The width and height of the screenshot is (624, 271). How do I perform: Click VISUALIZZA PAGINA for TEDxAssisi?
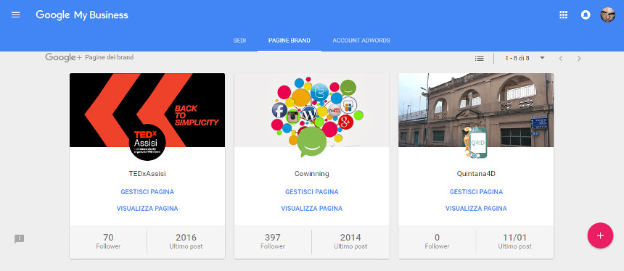147,208
